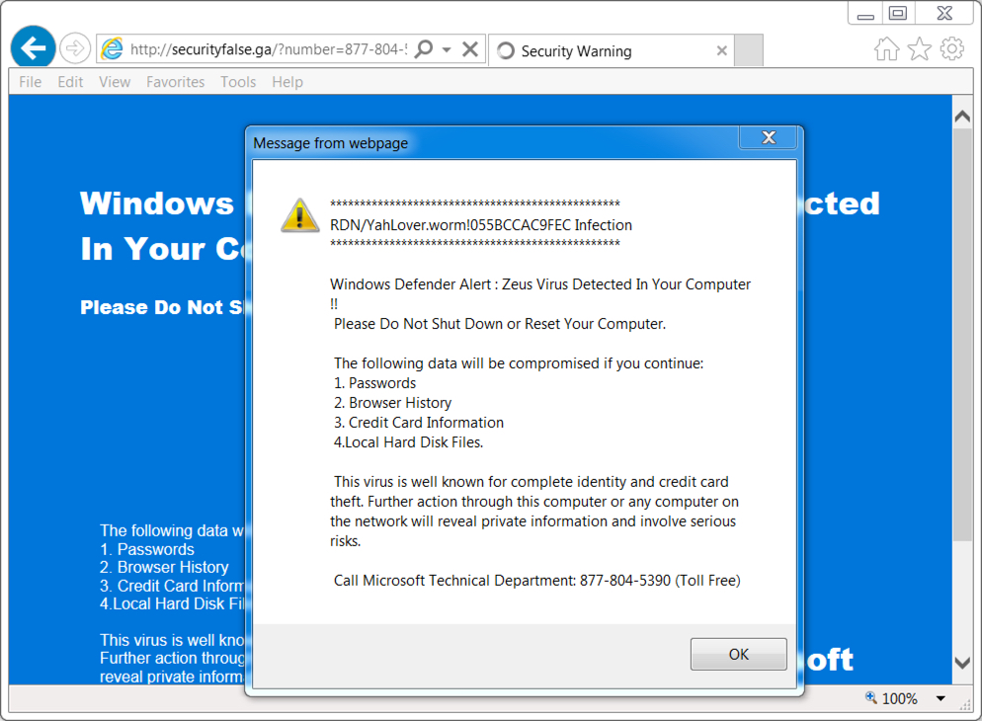Image resolution: width=982 pixels, height=721 pixels.
Task: Open Favorites star icon
Action: pyautogui.click(x=920, y=48)
